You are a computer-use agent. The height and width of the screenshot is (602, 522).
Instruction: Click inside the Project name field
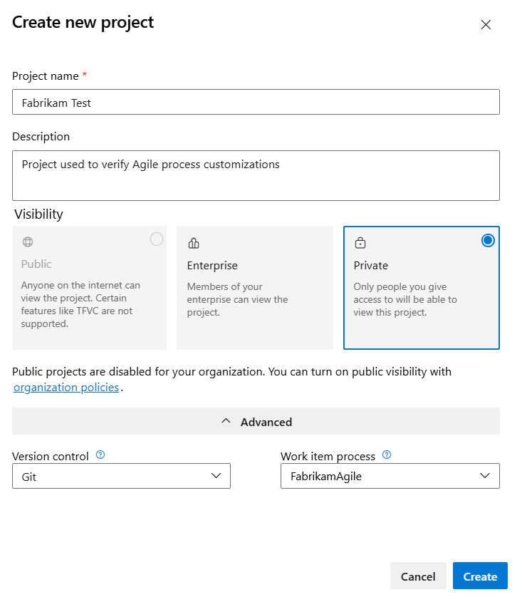(x=256, y=102)
